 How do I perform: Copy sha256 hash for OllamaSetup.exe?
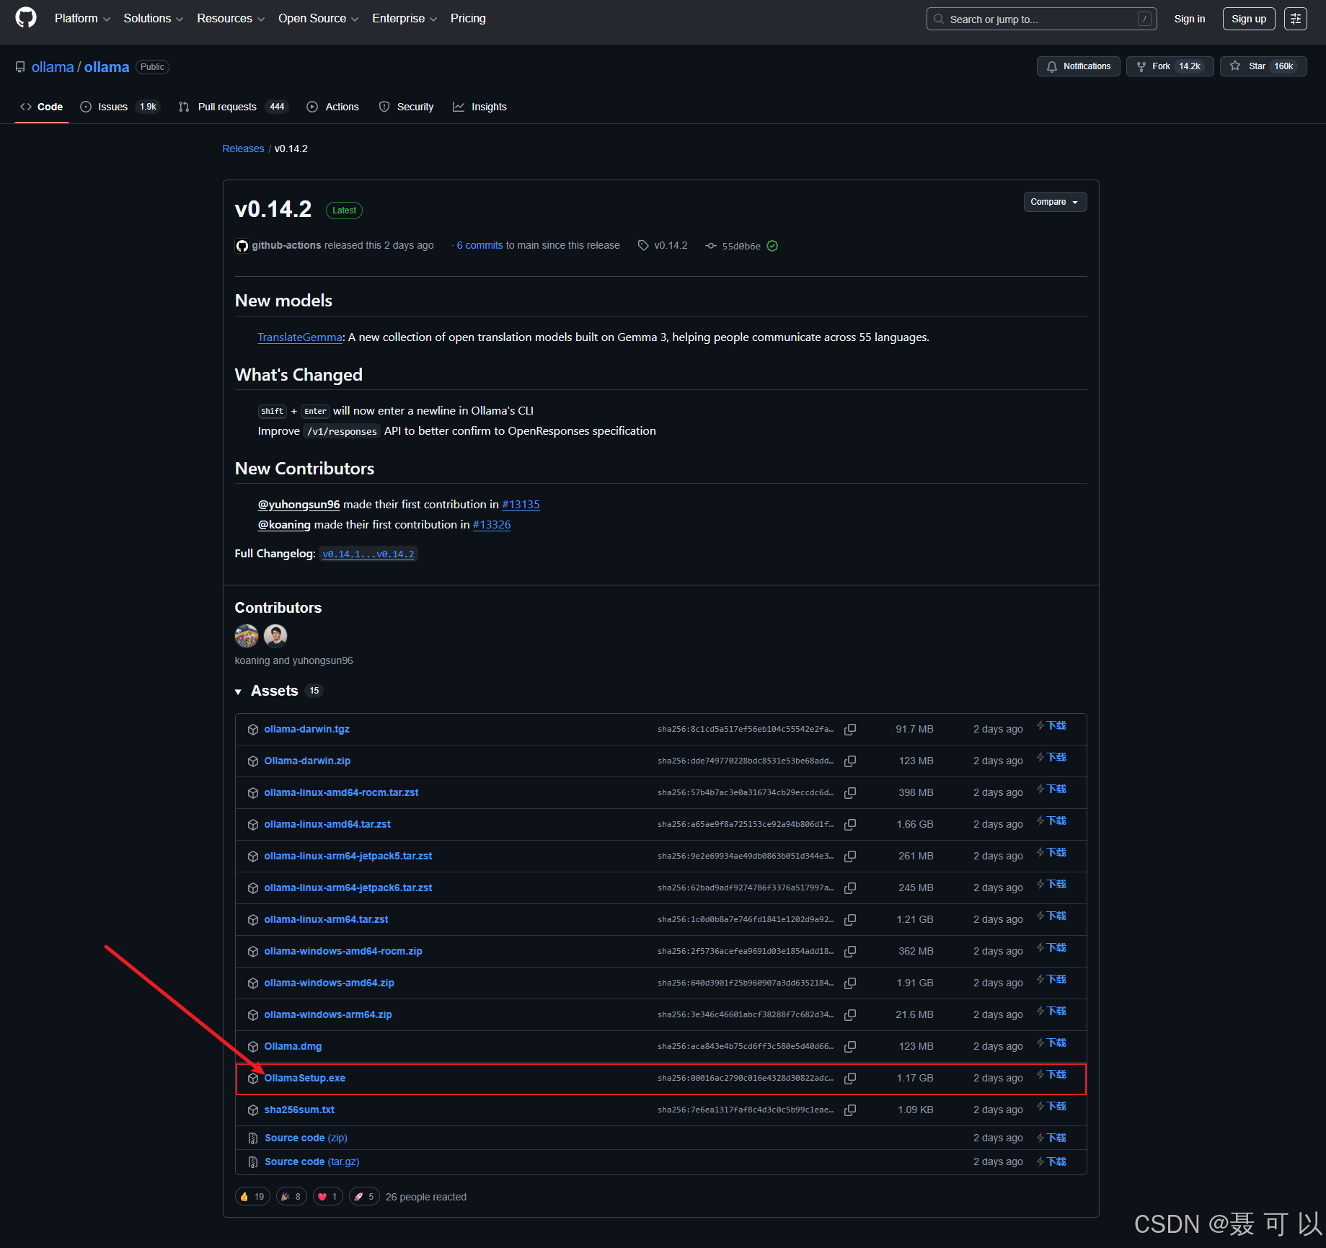pos(850,1079)
